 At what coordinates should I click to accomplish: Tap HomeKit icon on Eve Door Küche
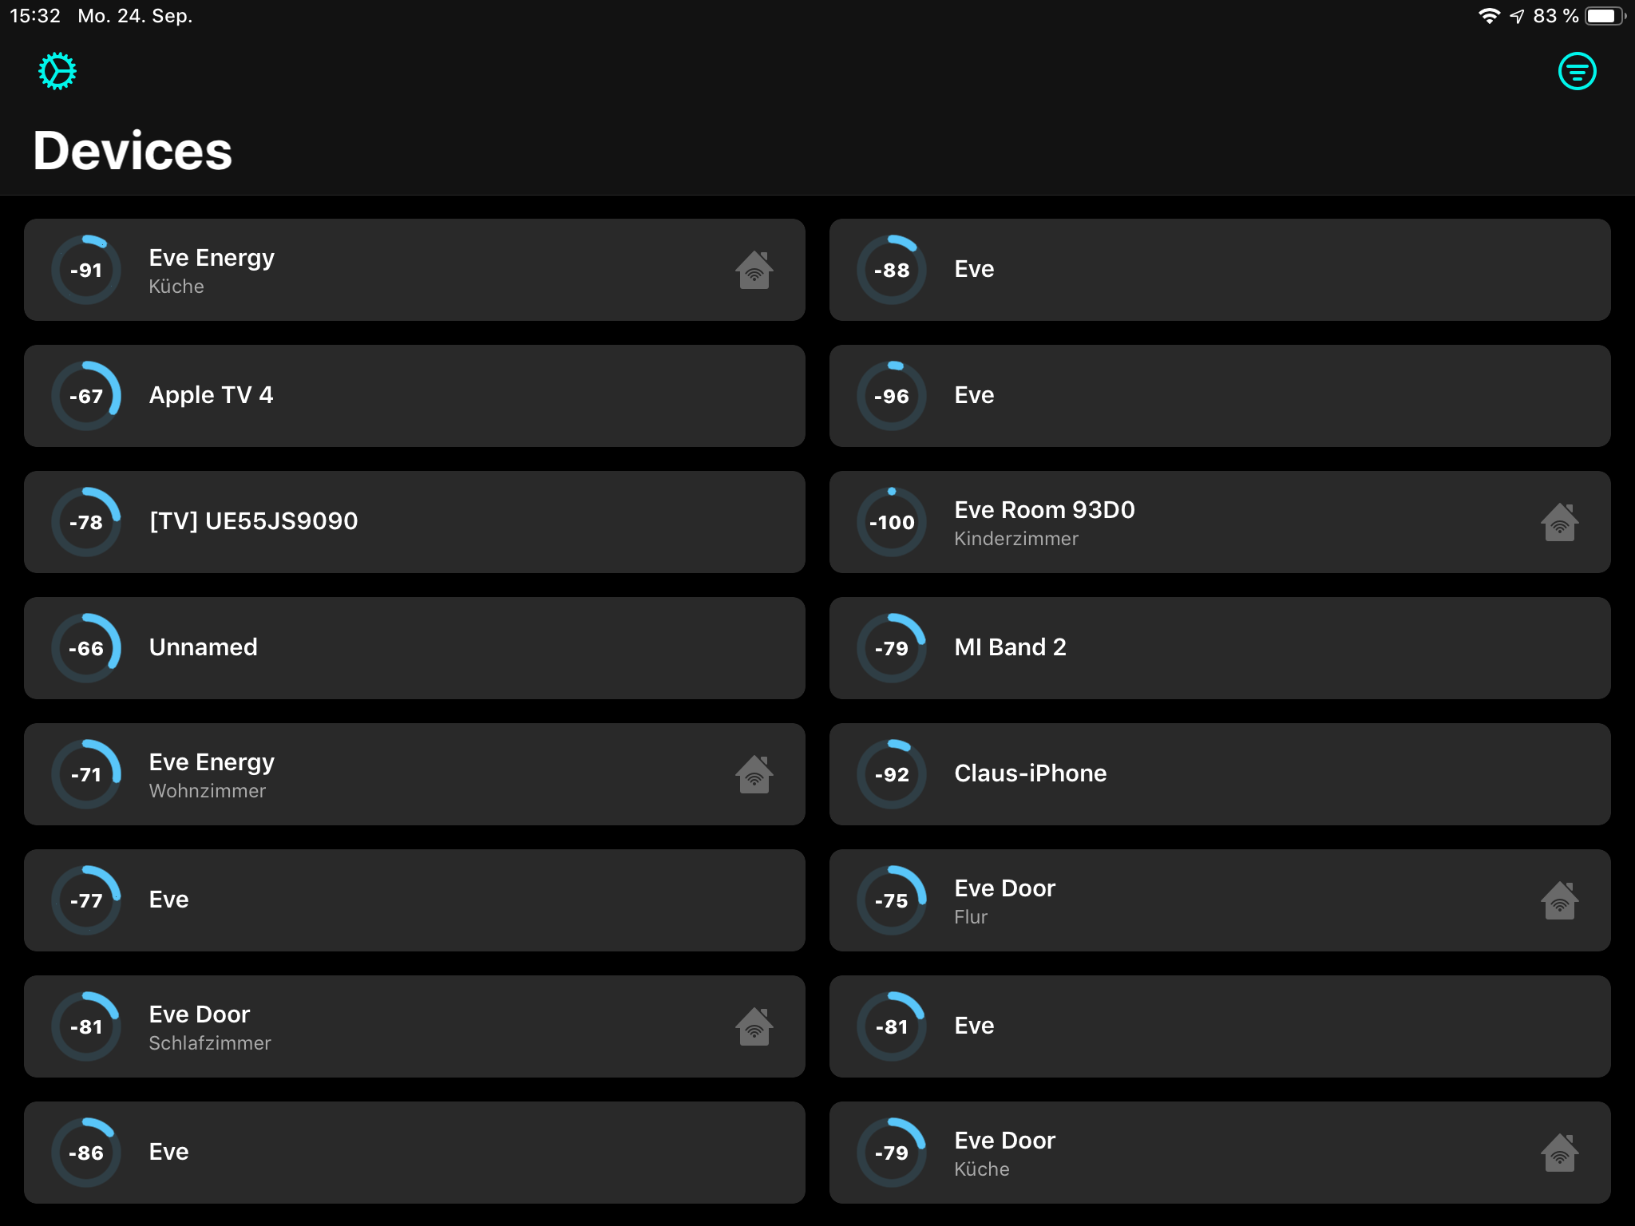coord(1559,1153)
